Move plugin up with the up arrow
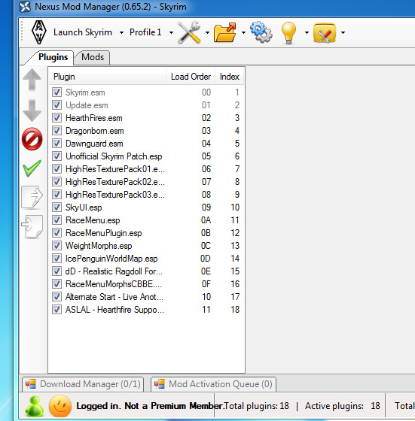 pyautogui.click(x=32, y=80)
